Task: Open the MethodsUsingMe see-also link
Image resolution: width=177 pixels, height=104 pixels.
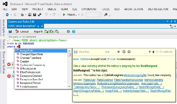Action: point(154,80)
